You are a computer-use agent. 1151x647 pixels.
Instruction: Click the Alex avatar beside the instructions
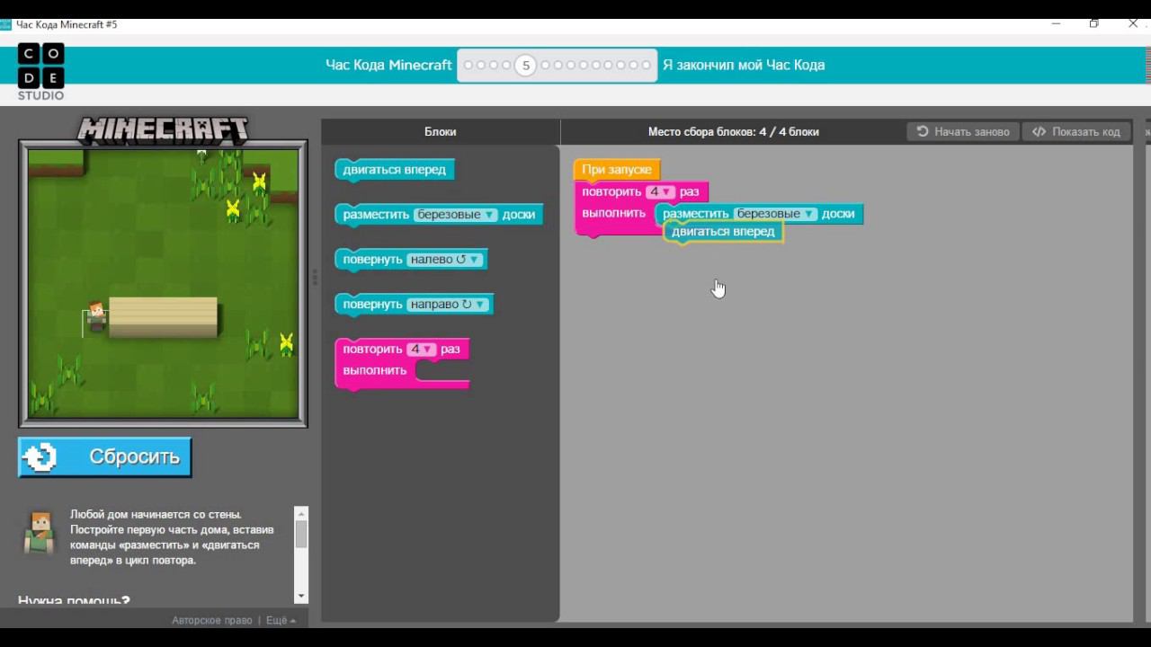(x=39, y=533)
